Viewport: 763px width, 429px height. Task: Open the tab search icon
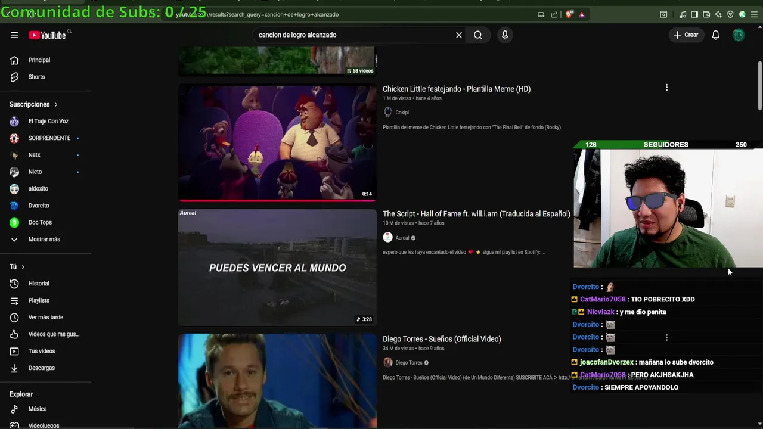663,14
